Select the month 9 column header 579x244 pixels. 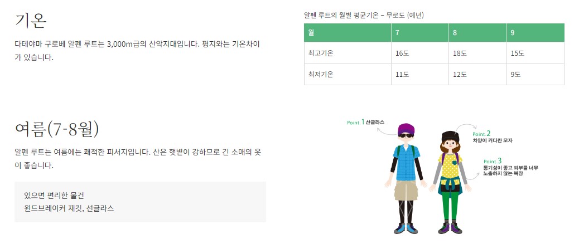tap(535, 32)
